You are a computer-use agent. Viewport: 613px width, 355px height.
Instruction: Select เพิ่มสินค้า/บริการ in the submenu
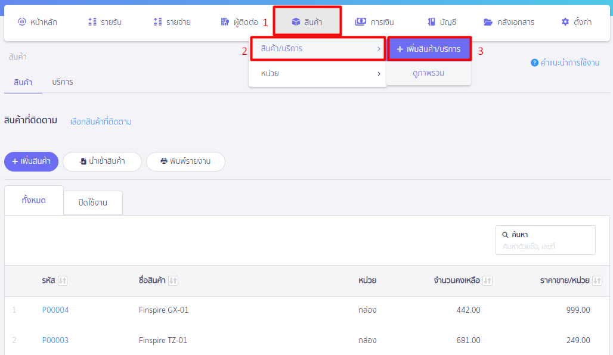pyautogui.click(x=429, y=49)
